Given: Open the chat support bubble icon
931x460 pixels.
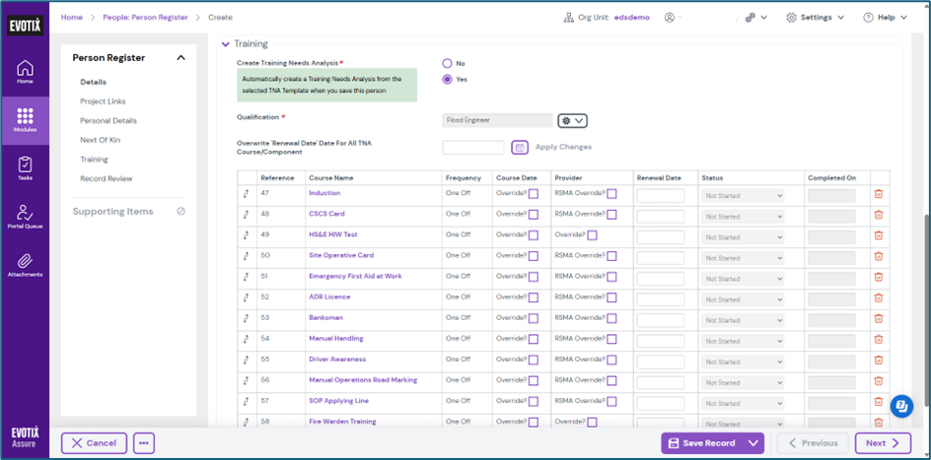Looking at the screenshot, I should pos(900,406).
